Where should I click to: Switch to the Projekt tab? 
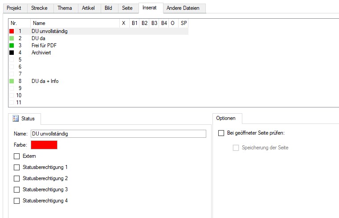[14, 8]
